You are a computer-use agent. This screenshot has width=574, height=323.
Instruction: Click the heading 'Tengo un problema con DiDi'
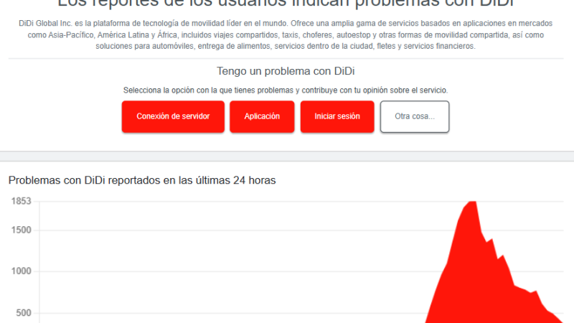[x=286, y=71]
